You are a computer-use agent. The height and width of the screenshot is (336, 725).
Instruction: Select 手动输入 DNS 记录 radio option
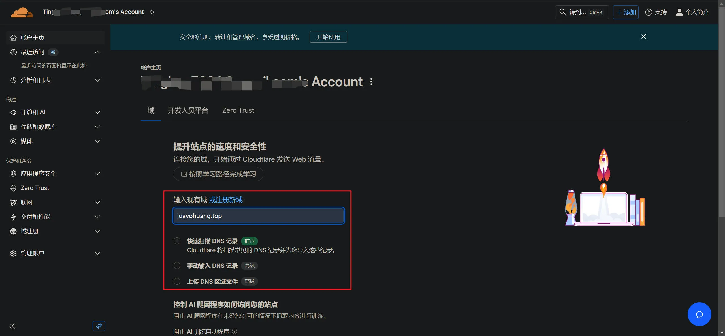pyautogui.click(x=177, y=266)
